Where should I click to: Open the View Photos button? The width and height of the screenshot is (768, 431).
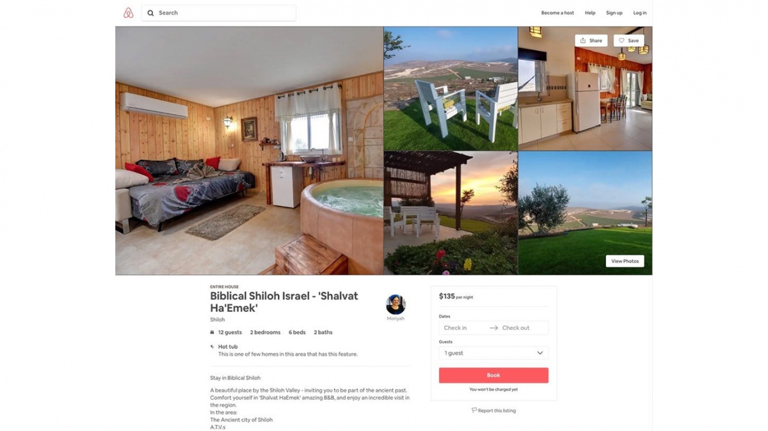point(625,261)
